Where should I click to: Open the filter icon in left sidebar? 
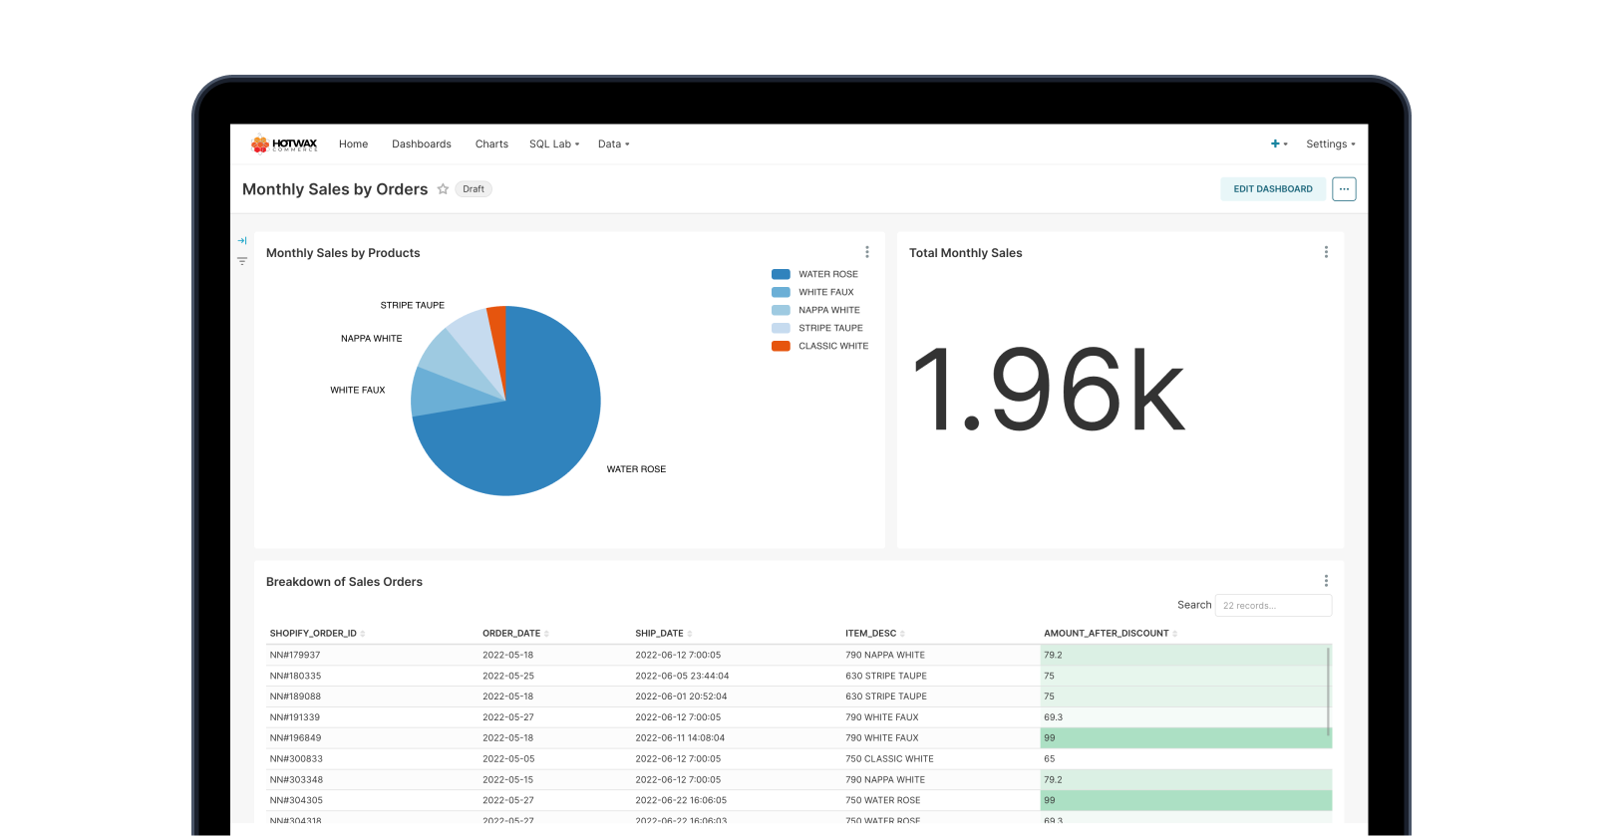point(242,261)
